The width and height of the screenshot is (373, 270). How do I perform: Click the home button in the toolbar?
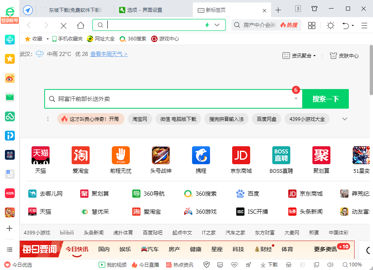click(81, 25)
